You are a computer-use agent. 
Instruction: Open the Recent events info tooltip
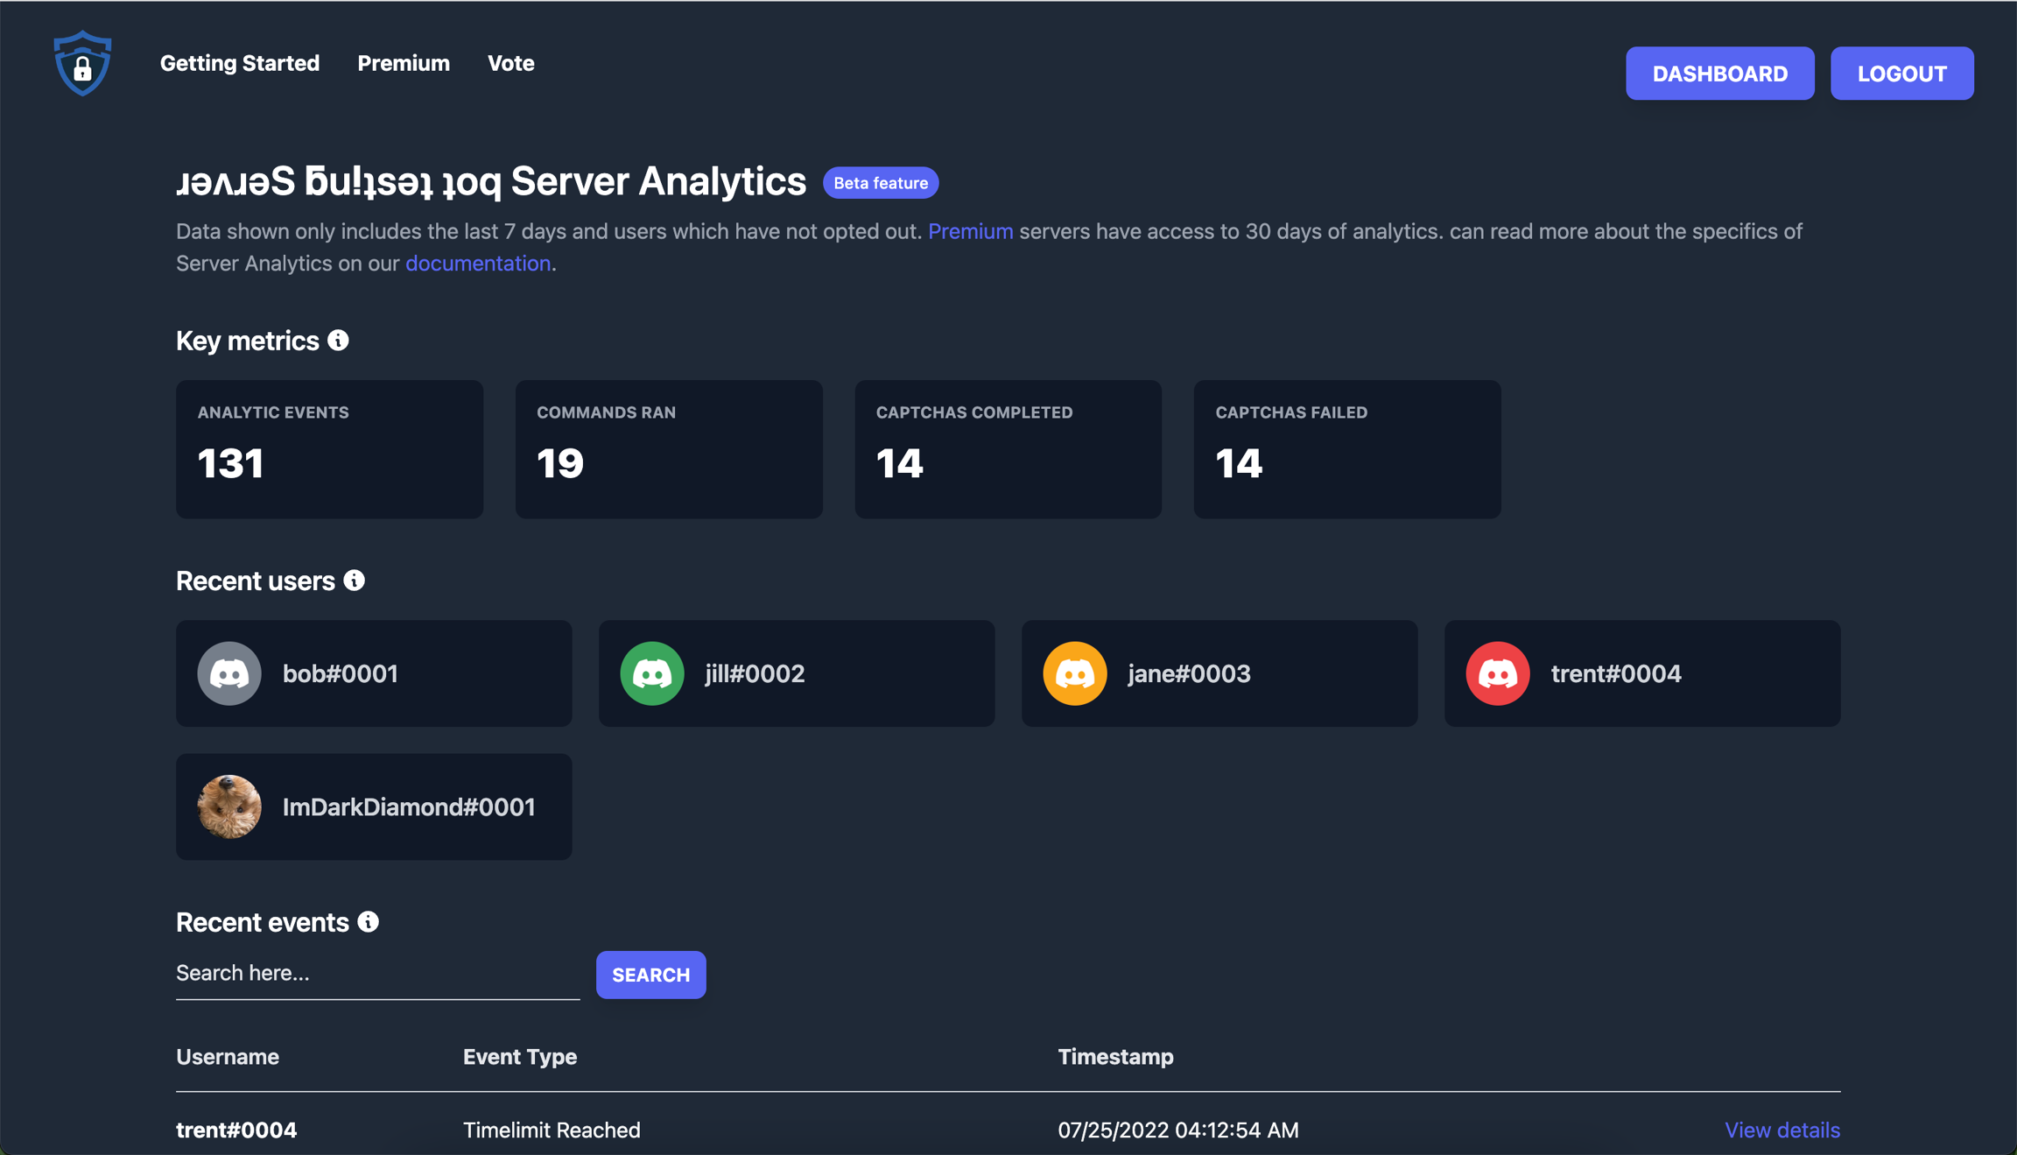pos(369,921)
